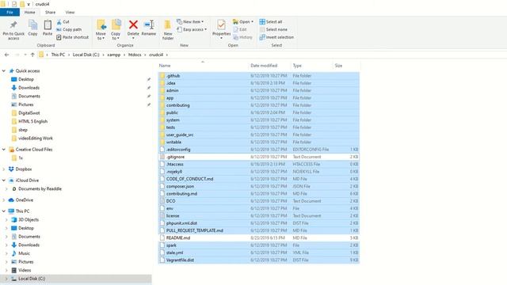
Task: Click the Paste clipboard icon
Action: 48,25
